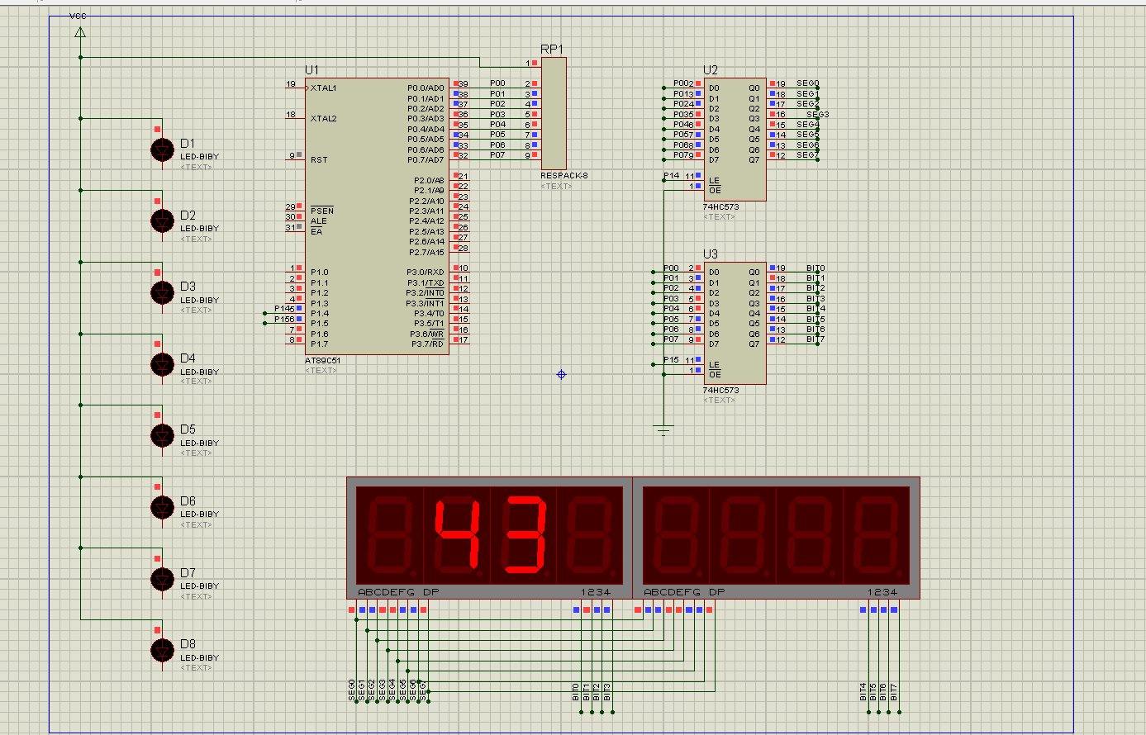Click the AT89C51 part name text
This screenshot has width=1146, height=735.
click(x=322, y=361)
